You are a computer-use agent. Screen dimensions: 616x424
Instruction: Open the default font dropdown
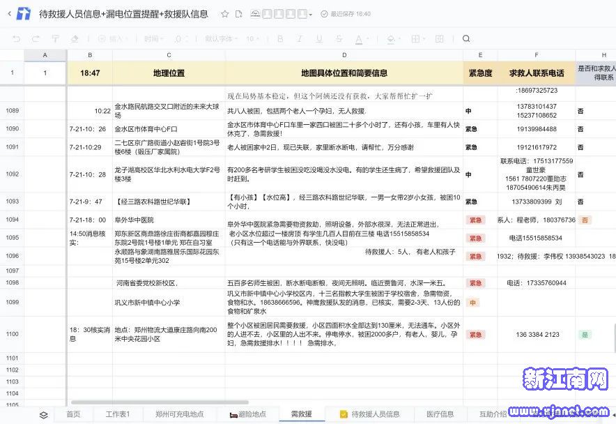[222, 39]
